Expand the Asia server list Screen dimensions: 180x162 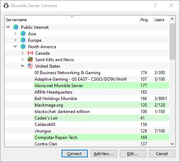(x=15, y=33)
